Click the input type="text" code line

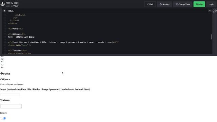[20, 45]
